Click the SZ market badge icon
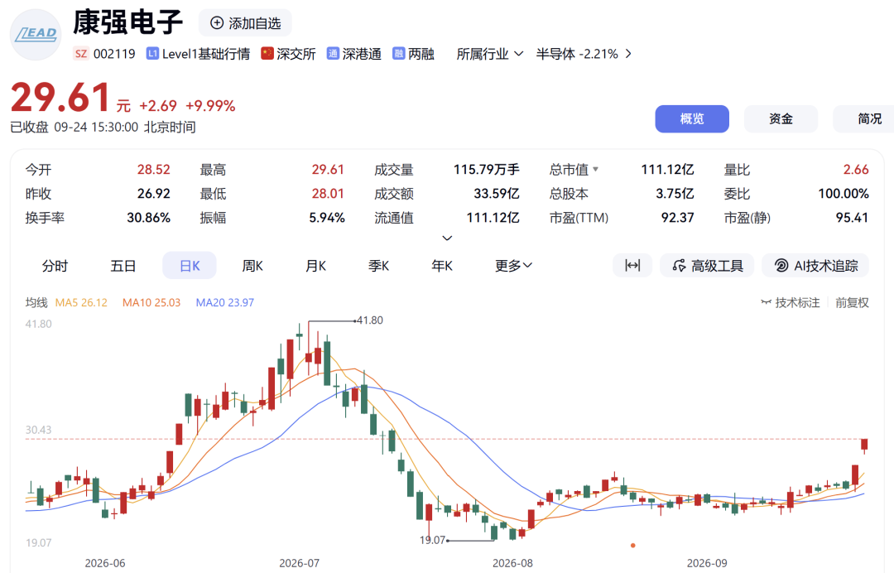Screen dimensions: 894x573 pyautogui.click(x=81, y=54)
